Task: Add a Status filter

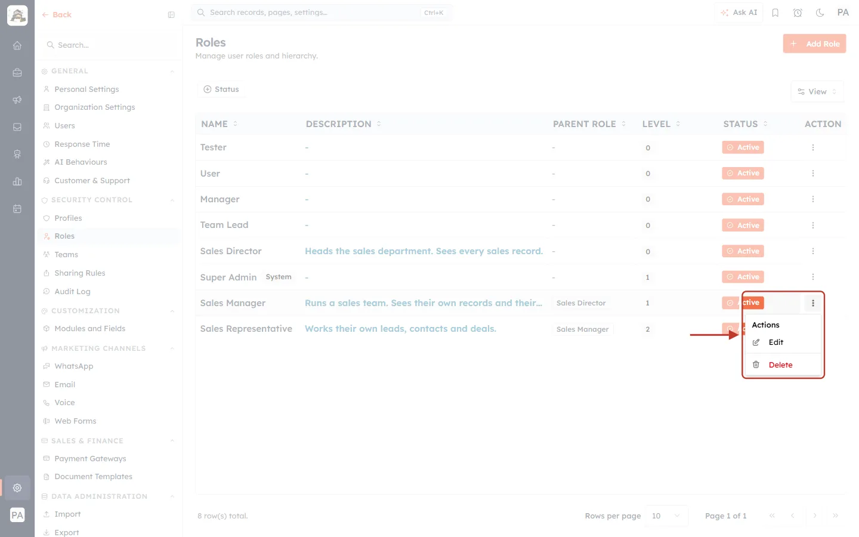Action: point(221,89)
